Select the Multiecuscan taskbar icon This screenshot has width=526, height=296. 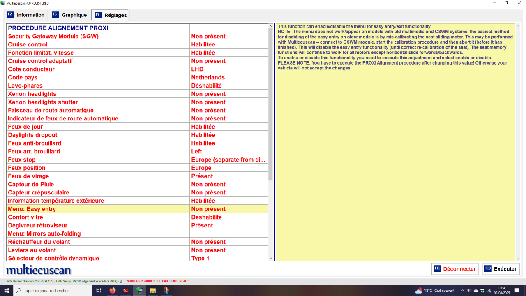(x=139, y=291)
